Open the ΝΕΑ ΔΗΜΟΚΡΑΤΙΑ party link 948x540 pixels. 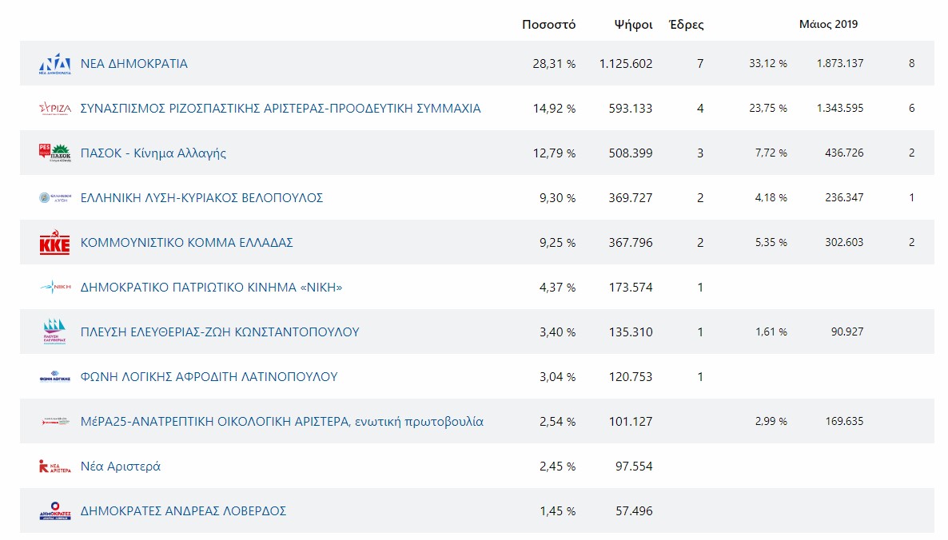coord(134,64)
